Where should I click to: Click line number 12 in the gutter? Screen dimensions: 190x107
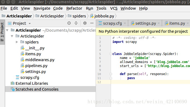click(x=99, y=82)
